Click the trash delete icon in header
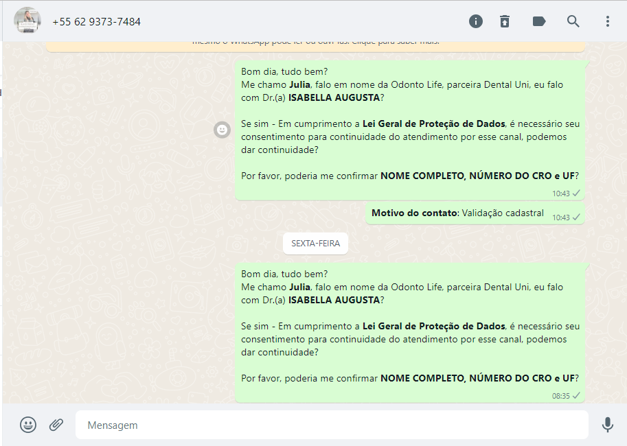This screenshot has width=627, height=446. (x=505, y=21)
